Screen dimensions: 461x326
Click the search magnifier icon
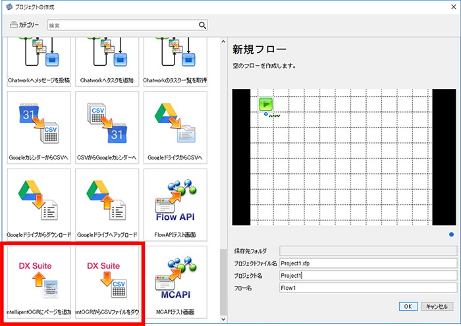(202, 25)
